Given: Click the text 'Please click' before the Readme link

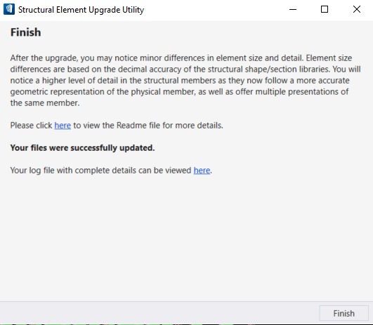Looking at the screenshot, I should coord(31,125).
